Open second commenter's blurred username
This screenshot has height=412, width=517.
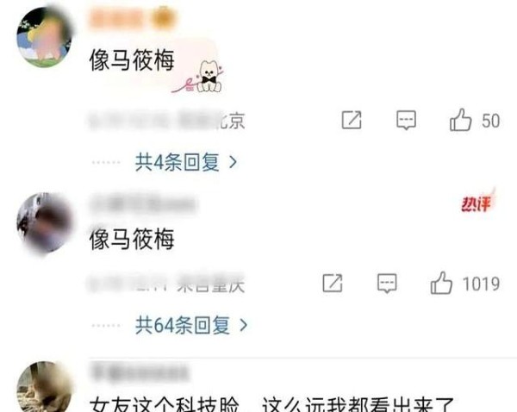click(142, 203)
